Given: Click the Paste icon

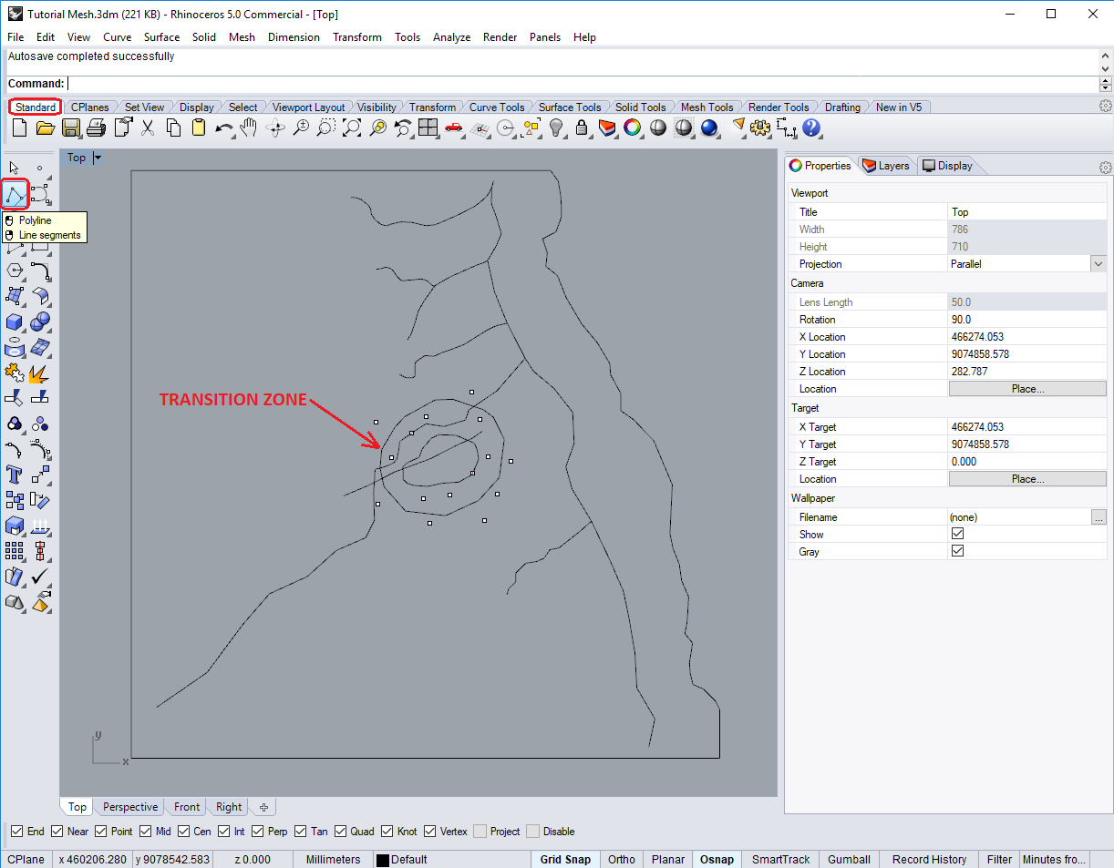Looking at the screenshot, I should coord(198,128).
